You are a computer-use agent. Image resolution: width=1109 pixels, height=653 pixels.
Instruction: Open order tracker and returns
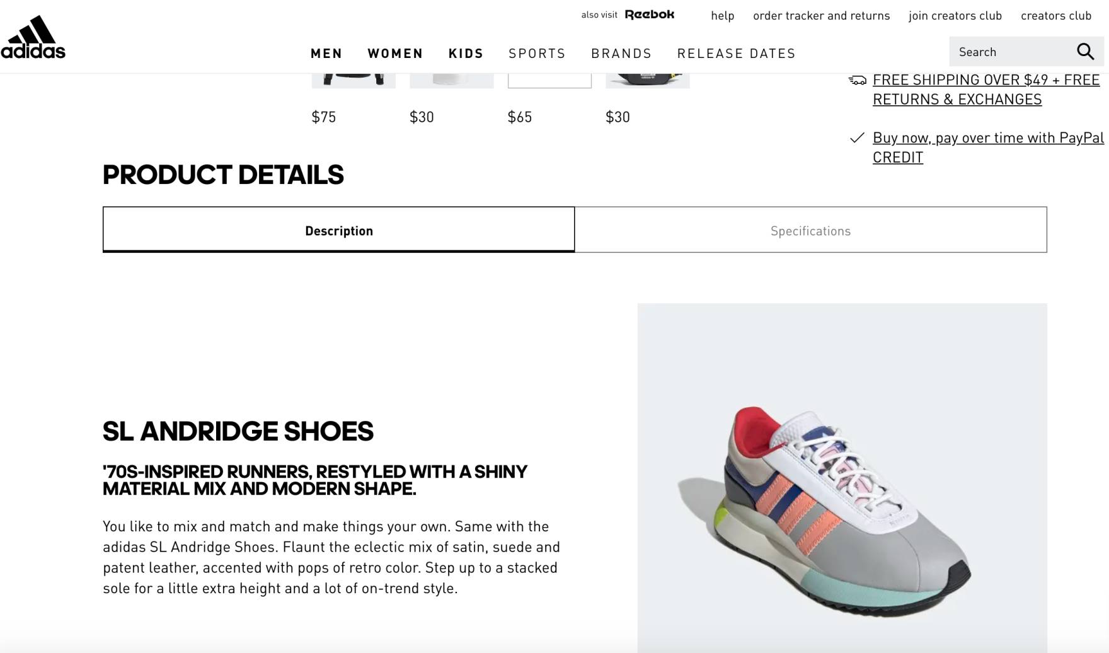[x=821, y=16]
